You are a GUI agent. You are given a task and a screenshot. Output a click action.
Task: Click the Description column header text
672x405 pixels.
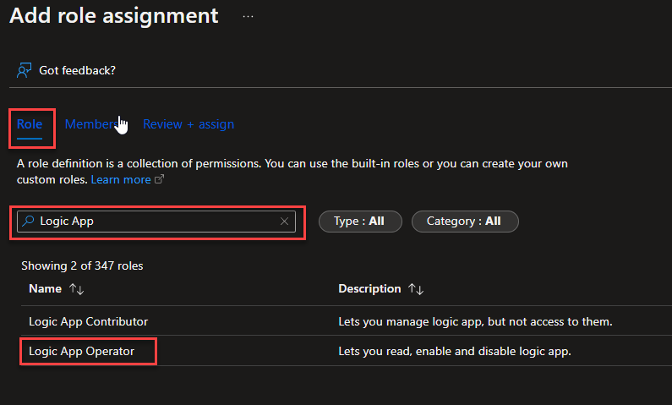pos(369,289)
